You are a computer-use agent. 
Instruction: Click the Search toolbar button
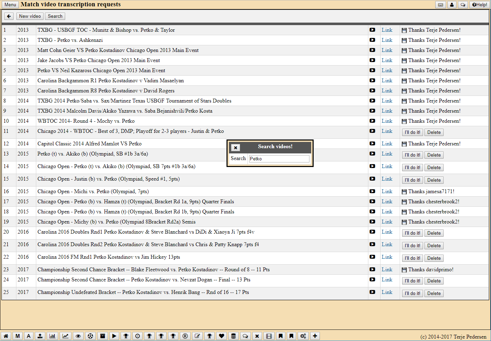(x=55, y=16)
